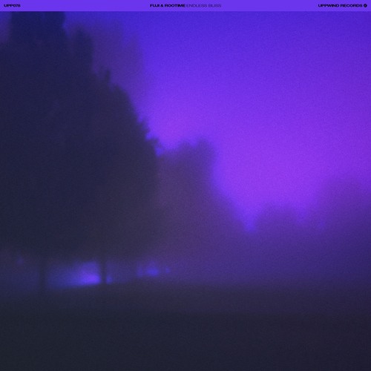Click the thin tree trunk near the lights
The image size is (371, 371).
(x=104, y=272)
